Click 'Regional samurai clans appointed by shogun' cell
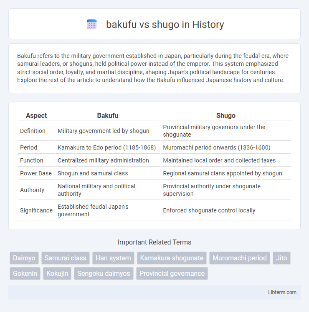Screen dimensions: 309x312 click(x=226, y=173)
